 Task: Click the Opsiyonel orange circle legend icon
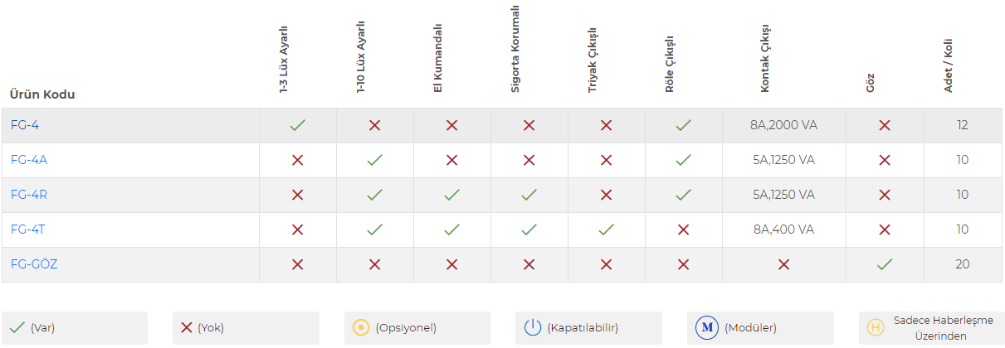[x=360, y=327]
